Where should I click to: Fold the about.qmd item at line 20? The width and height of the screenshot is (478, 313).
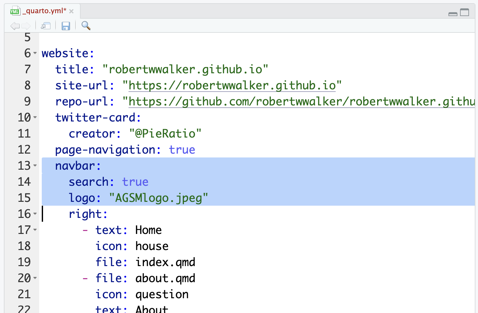35,278
